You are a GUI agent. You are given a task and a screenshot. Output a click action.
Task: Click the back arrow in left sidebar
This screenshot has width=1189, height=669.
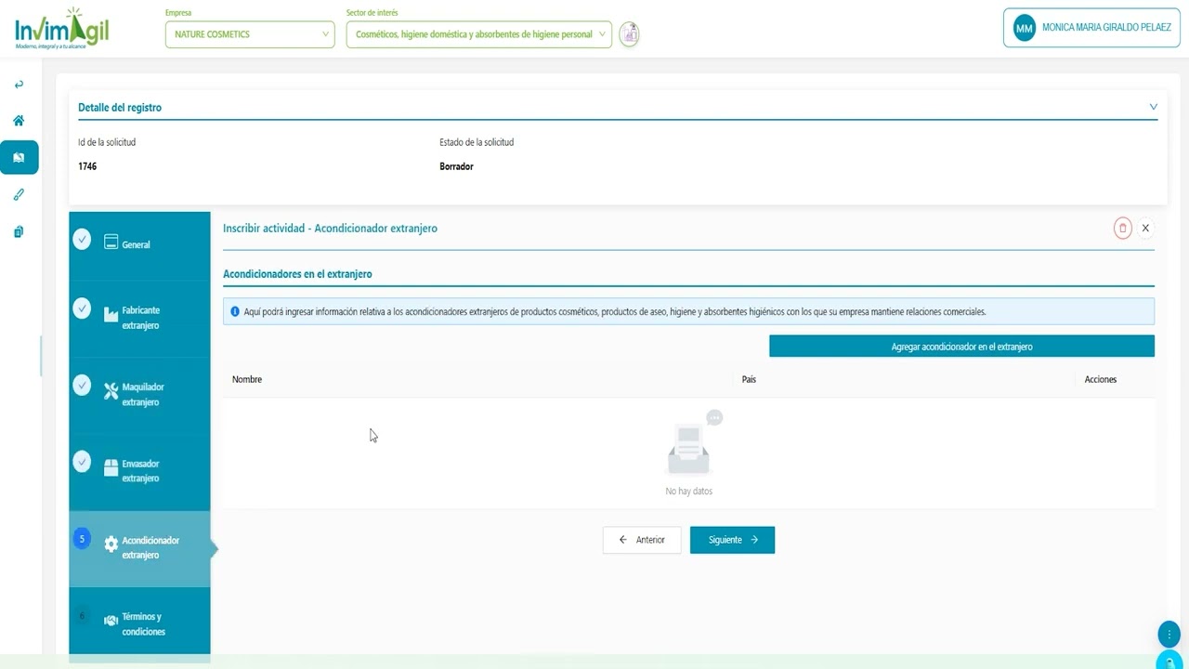19,85
